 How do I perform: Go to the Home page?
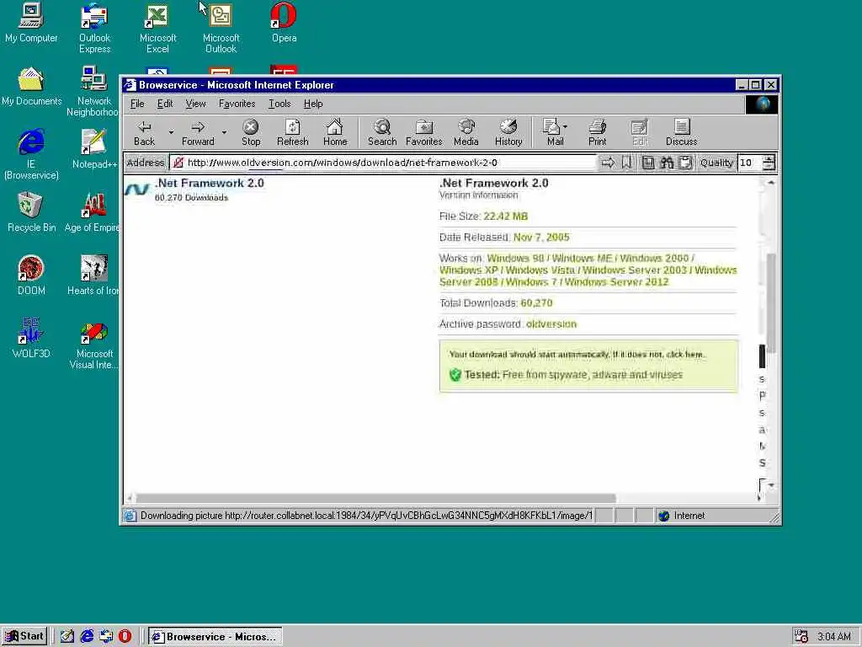pyautogui.click(x=335, y=132)
